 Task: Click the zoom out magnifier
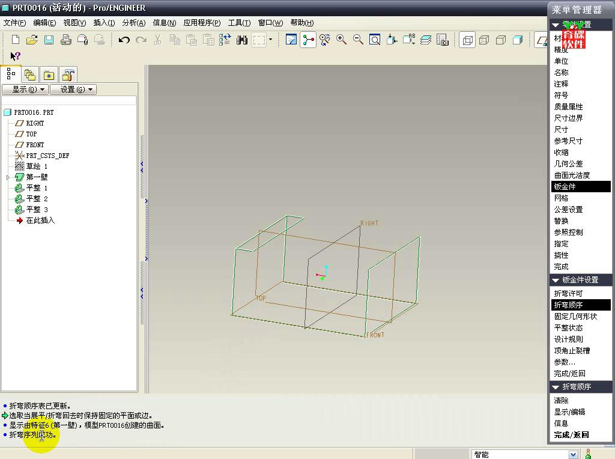point(358,40)
